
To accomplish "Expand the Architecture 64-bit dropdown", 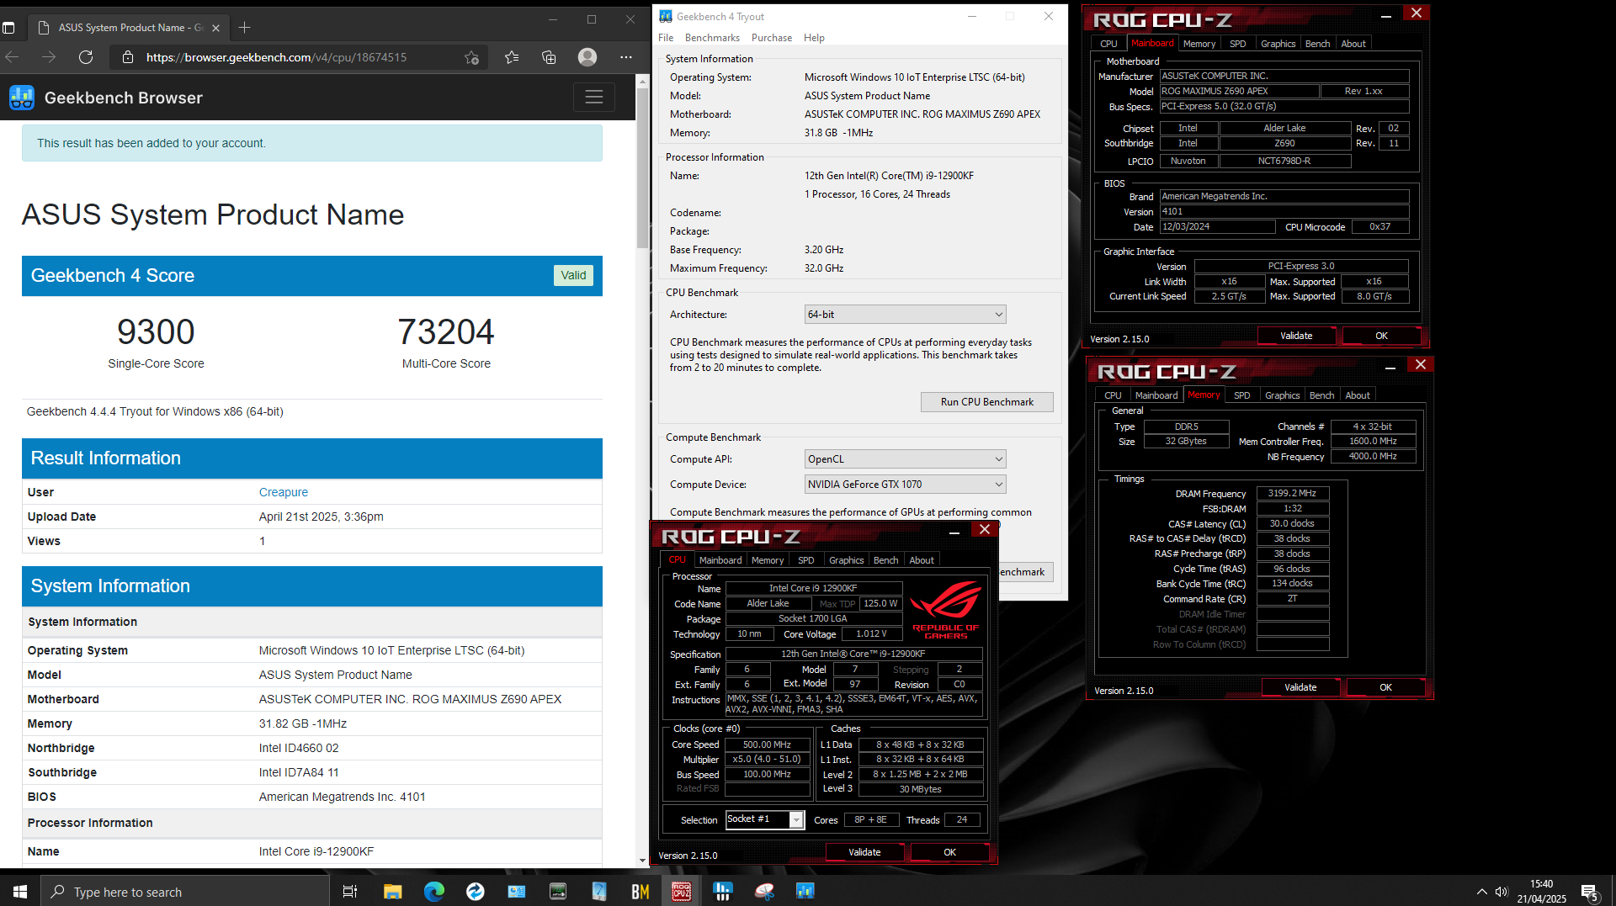I will (x=905, y=315).
